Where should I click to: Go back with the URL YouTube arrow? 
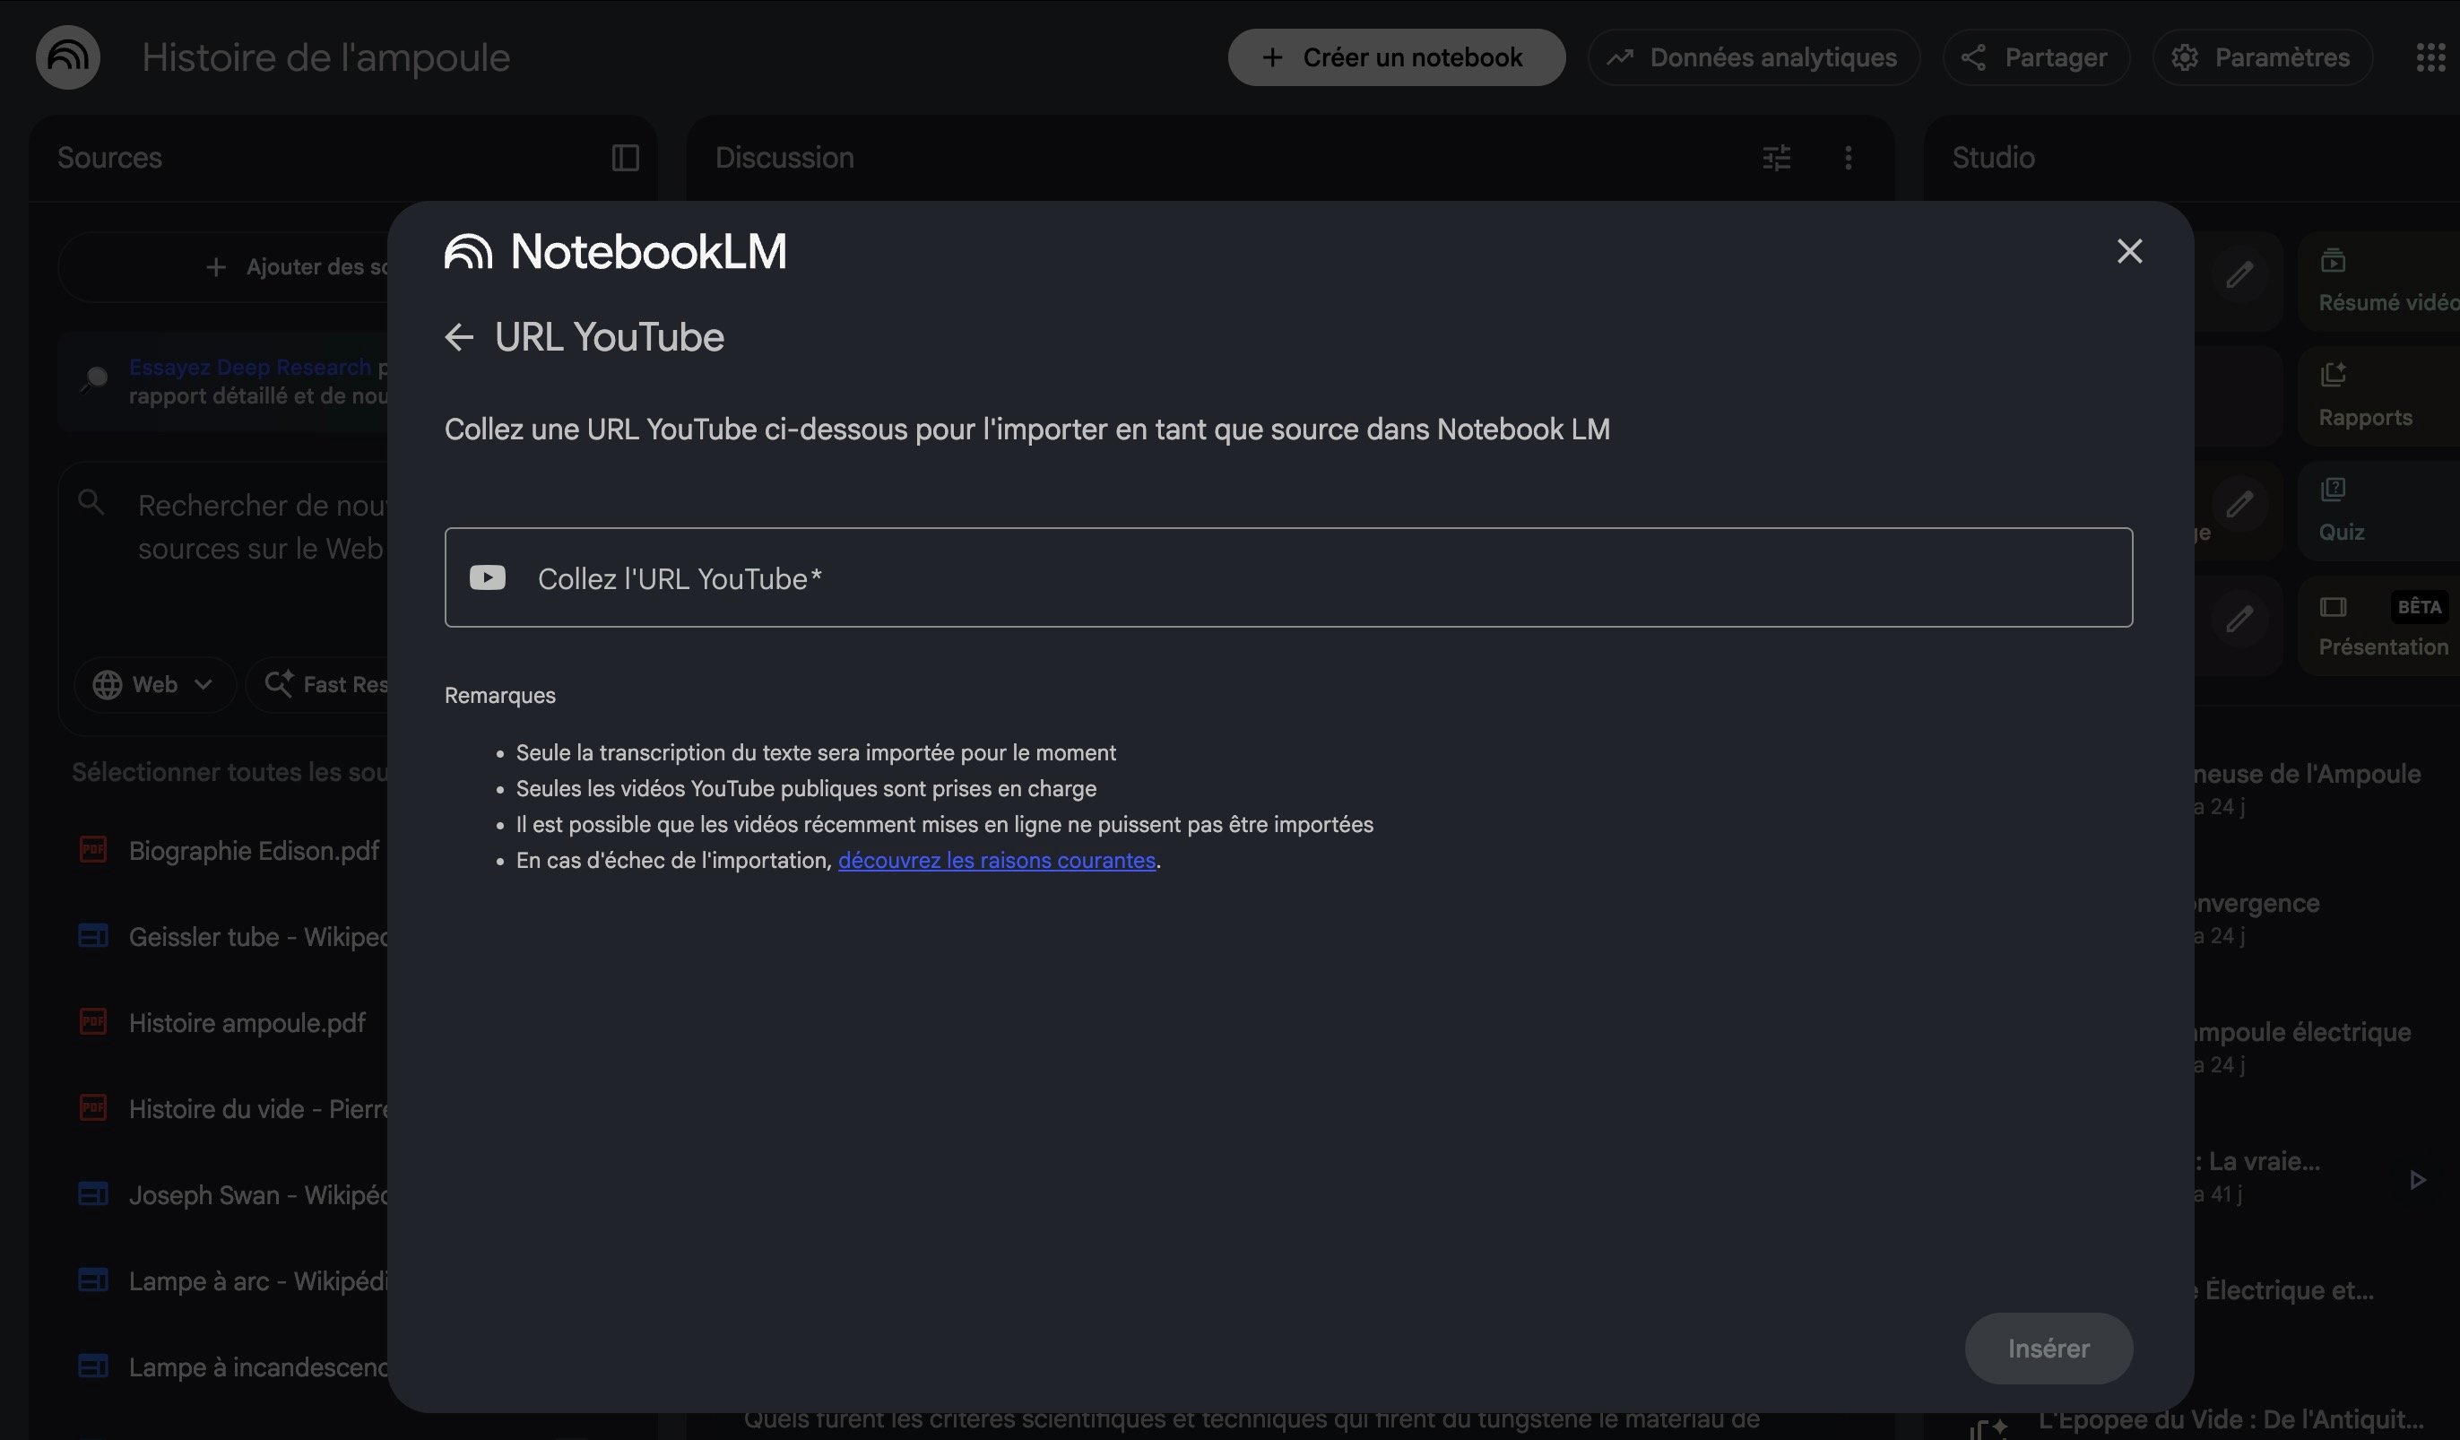click(x=459, y=338)
